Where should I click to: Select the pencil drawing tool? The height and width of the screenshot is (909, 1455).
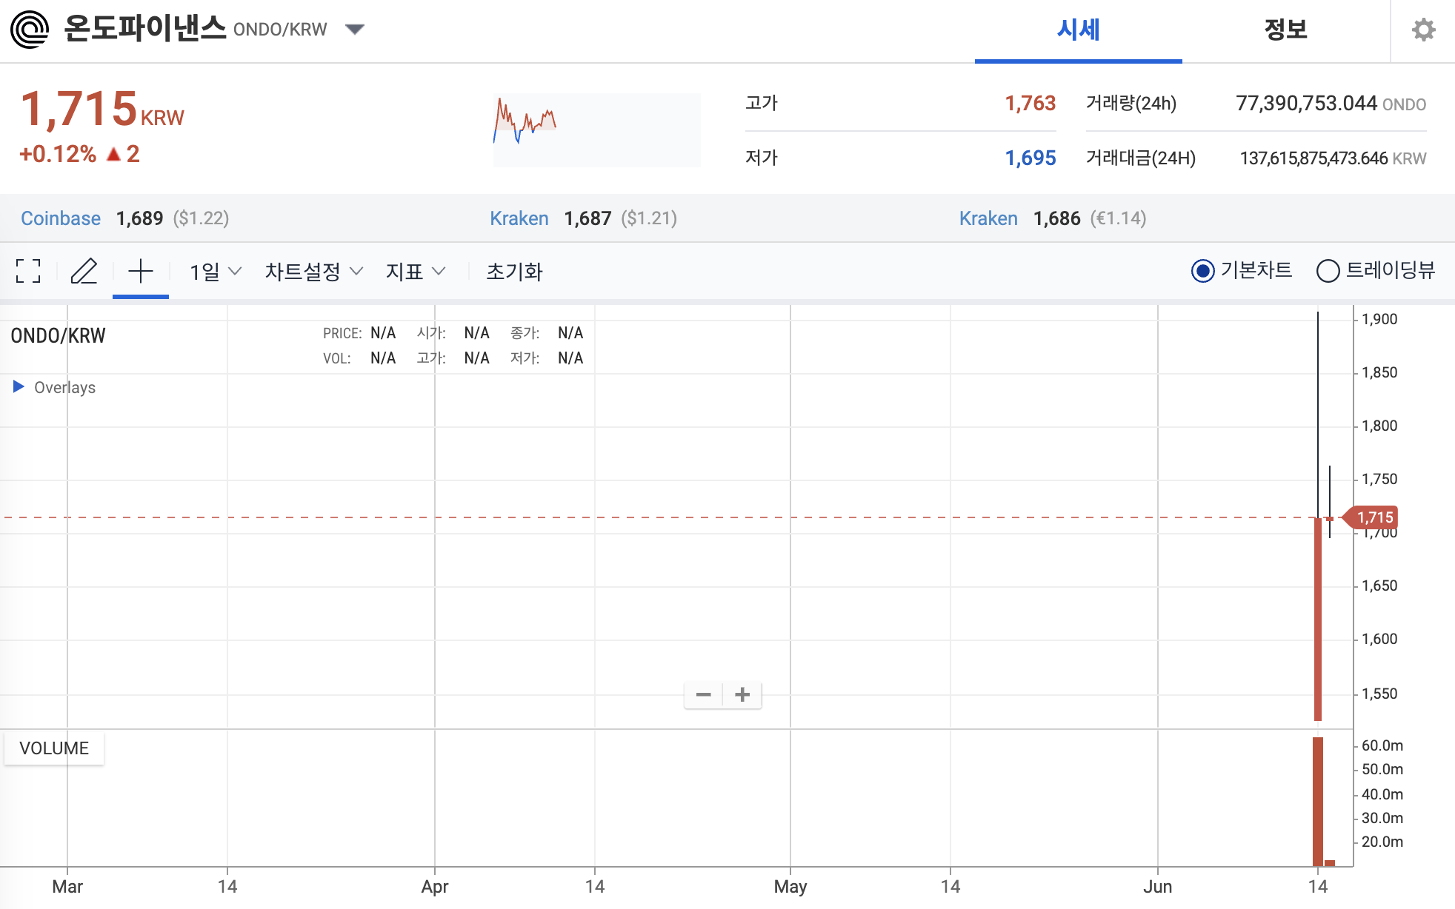[84, 271]
